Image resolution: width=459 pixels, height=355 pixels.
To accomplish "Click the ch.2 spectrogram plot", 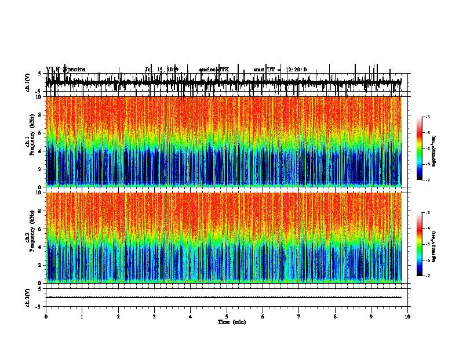I will [x=224, y=238].
